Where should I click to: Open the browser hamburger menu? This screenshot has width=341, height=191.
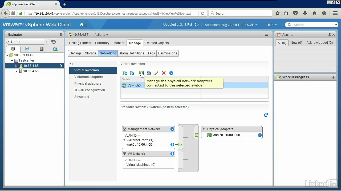pyautogui.click(x=335, y=13)
